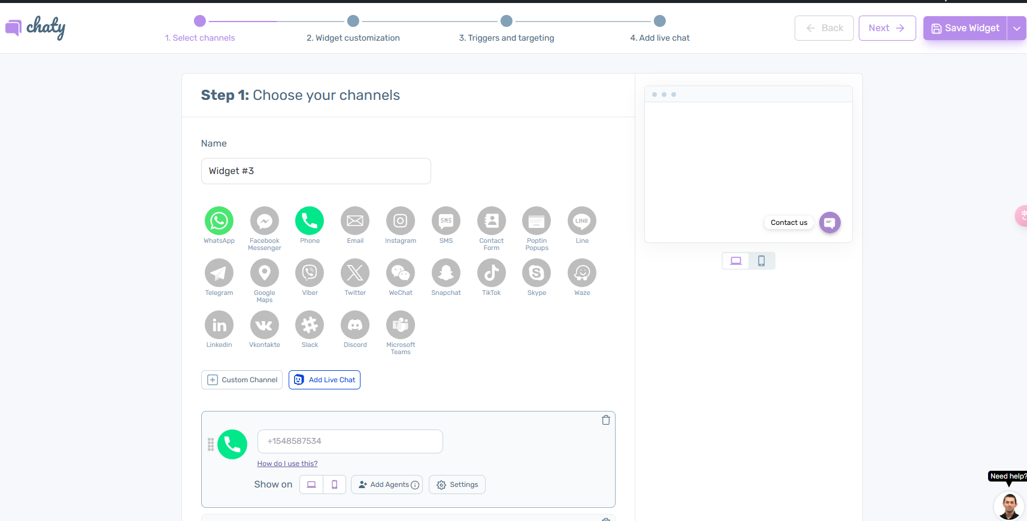Add the Telegram channel
Viewport: 1027px width, 521px height.
pyautogui.click(x=219, y=273)
